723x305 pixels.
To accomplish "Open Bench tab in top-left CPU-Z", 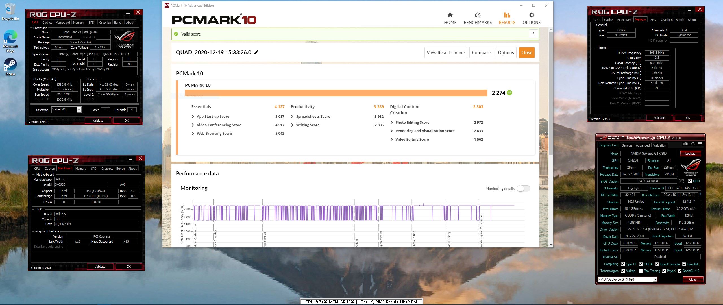I will point(118,23).
